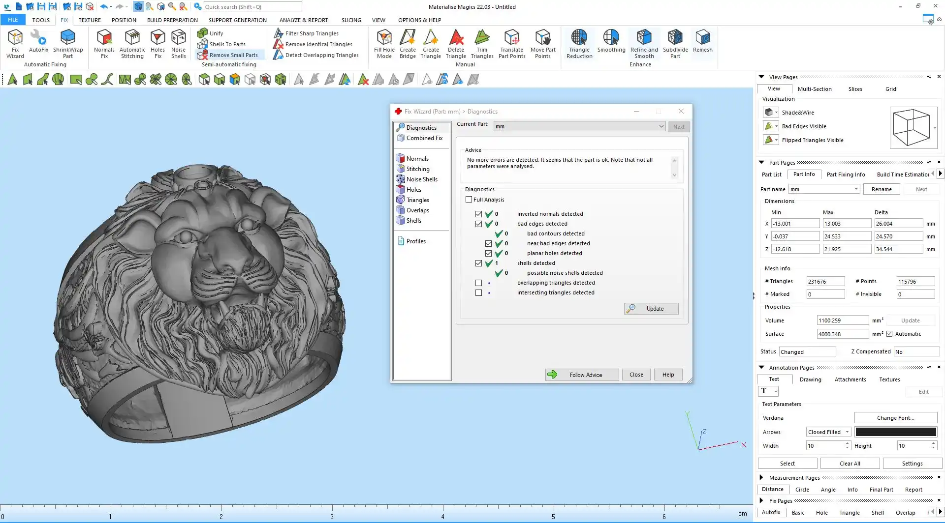Click the black annotation color swatch
This screenshot has height=523, width=945.
[895, 432]
